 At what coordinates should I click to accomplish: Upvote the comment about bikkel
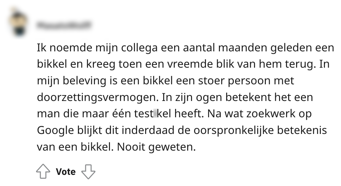click(x=43, y=171)
